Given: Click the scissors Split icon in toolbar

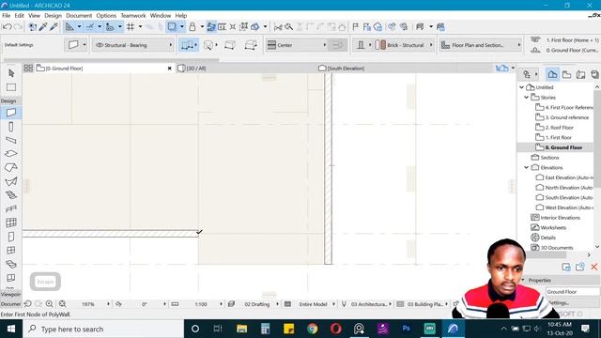Looking at the screenshot, I should click(x=278, y=27).
